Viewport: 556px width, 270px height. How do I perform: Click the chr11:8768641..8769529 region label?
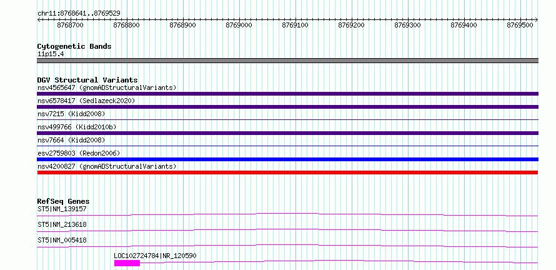[79, 13]
